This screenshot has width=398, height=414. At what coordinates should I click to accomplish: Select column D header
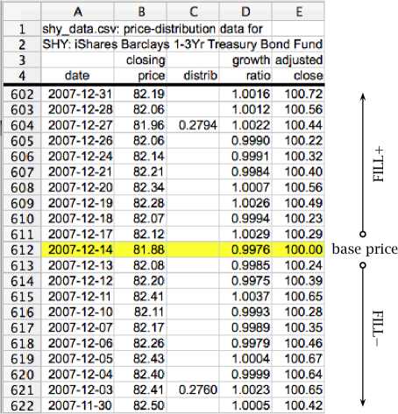[245, 11]
